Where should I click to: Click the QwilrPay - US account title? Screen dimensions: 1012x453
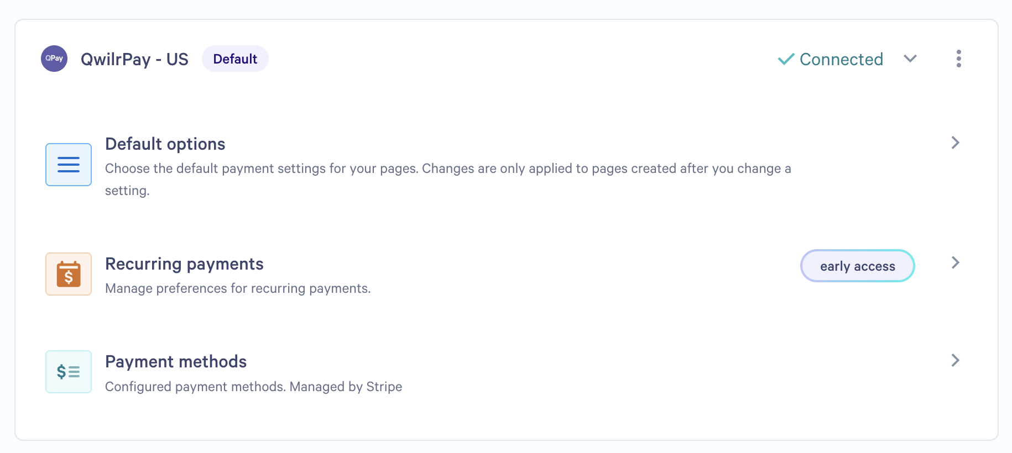pos(134,59)
